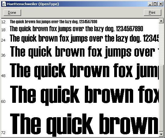
Task: Click the 60 point size label
Action: (3, 101)
